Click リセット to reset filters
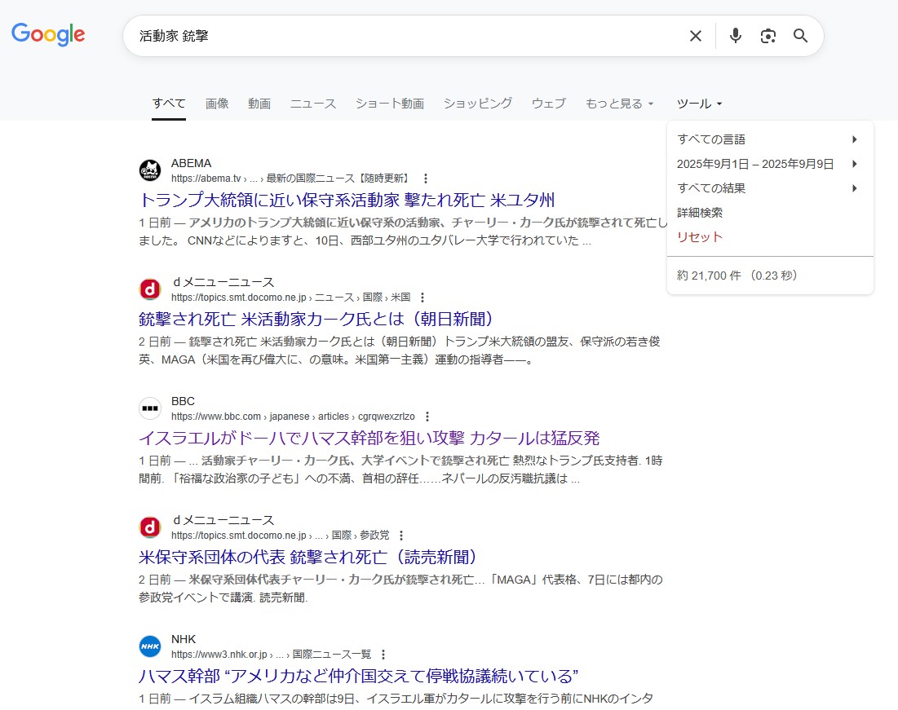Image resolution: width=898 pixels, height=710 pixels. pyautogui.click(x=699, y=237)
